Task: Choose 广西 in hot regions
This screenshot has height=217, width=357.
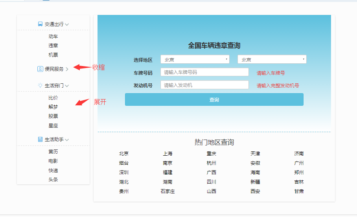Action: (x=211, y=173)
